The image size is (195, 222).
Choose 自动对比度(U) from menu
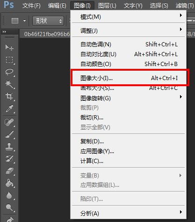pyautogui.click(x=128, y=54)
